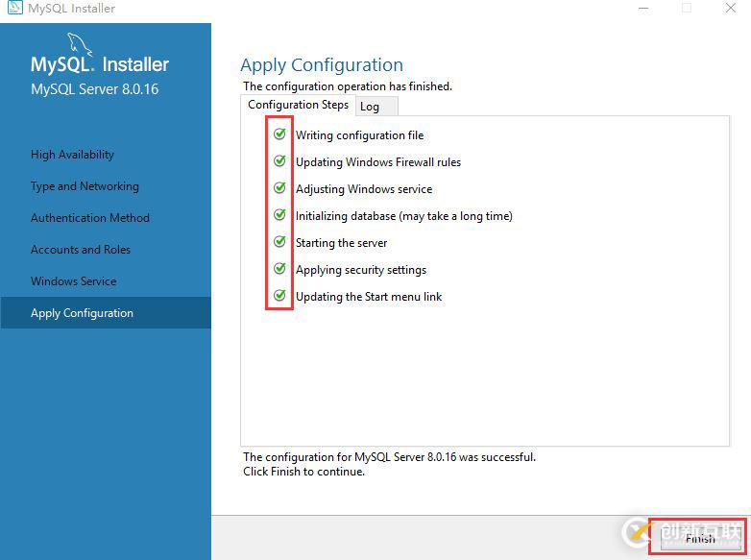Click the check icon next to Adjusting Windows service
The width and height of the screenshot is (751, 560).
279,187
